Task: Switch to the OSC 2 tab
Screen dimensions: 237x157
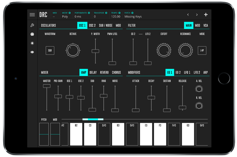Action: pyautogui.click(x=92, y=26)
